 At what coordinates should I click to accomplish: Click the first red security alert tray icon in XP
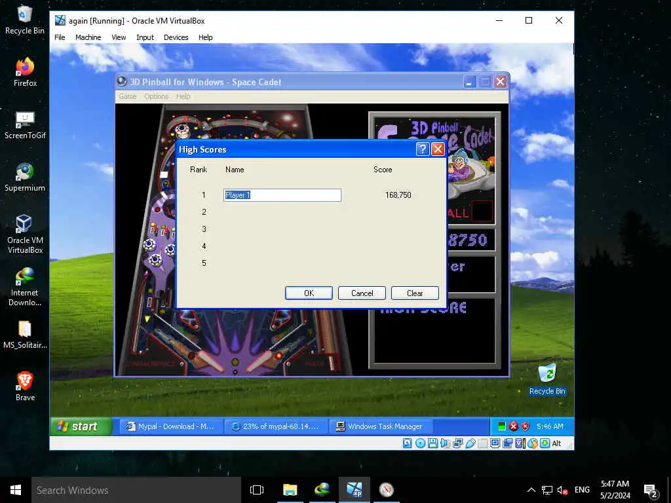513,426
